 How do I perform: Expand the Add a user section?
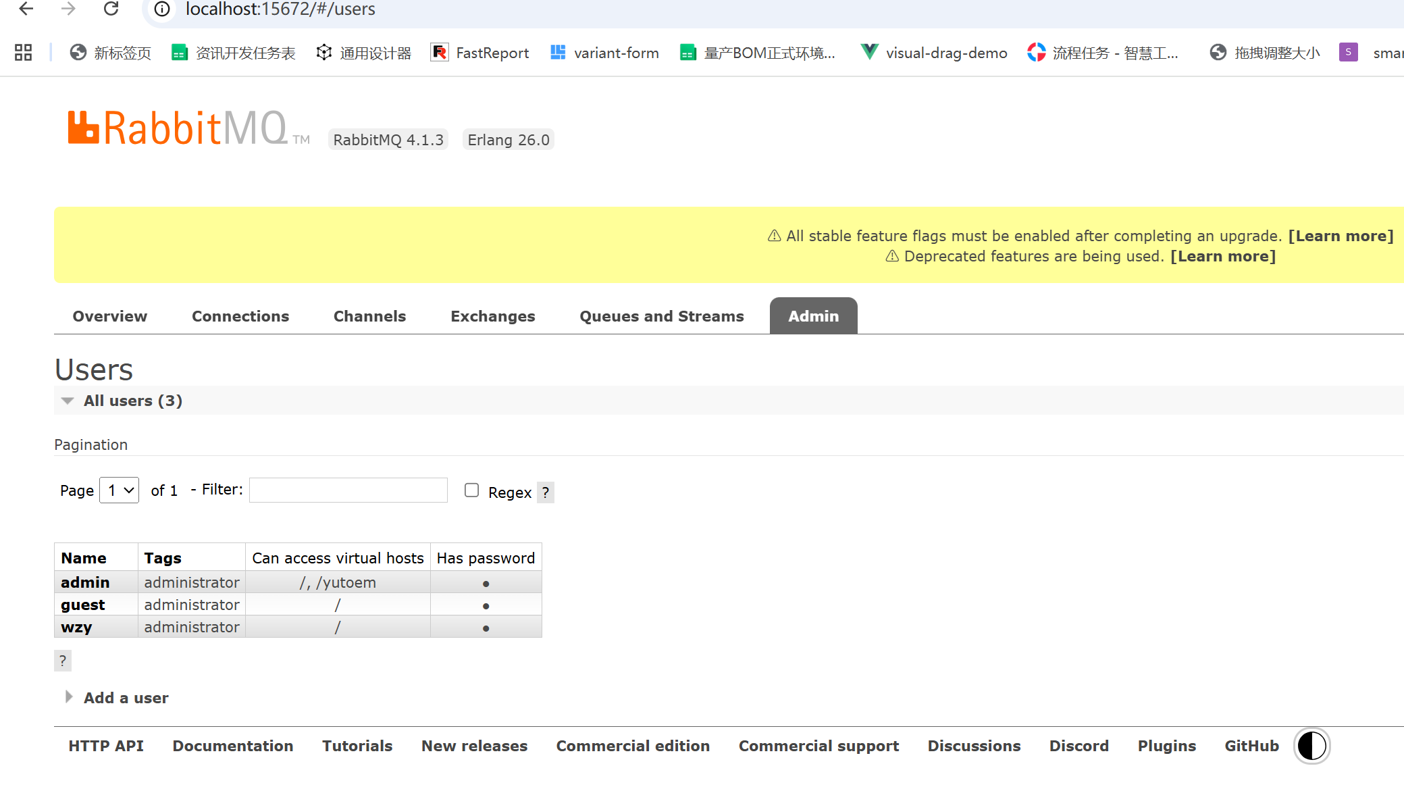click(x=115, y=698)
